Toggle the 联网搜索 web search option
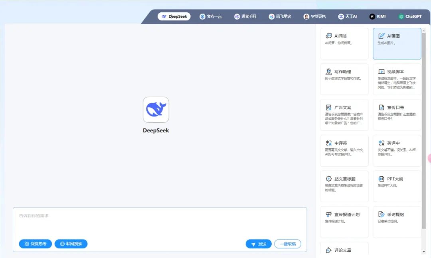This screenshot has height=258, width=431. [71, 244]
